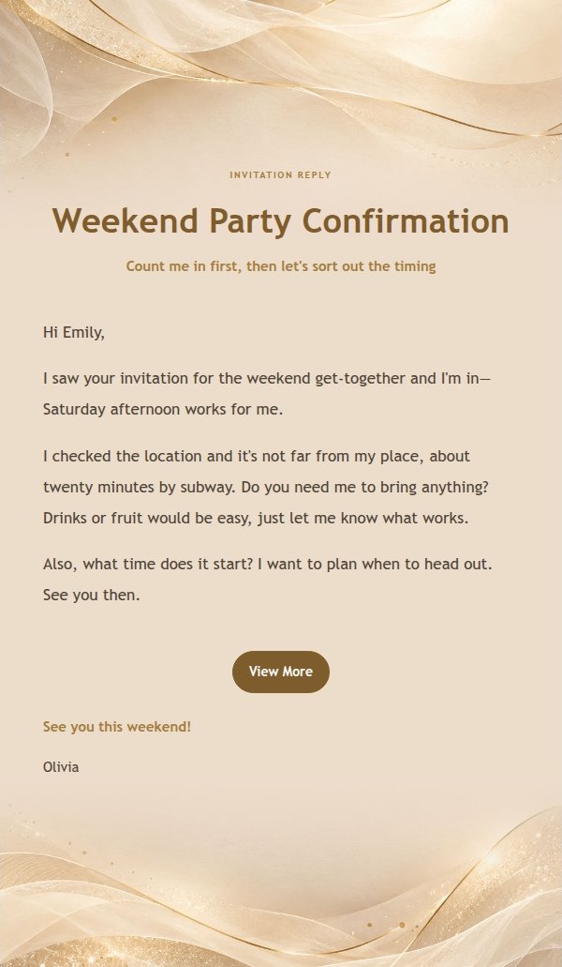The image size is (562, 967).
Task: Click the "Drinks or fruit would be easy" line
Action: click(256, 518)
